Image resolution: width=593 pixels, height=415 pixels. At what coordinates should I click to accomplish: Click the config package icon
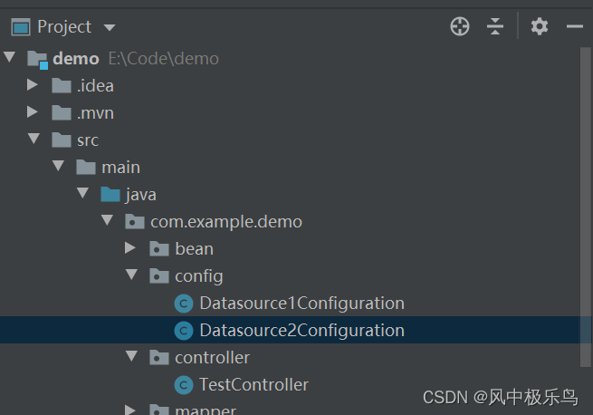pyautogui.click(x=159, y=276)
